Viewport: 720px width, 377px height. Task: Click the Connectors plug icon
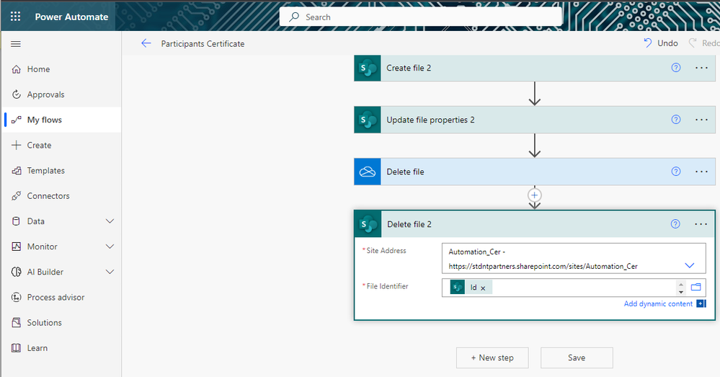pos(16,196)
